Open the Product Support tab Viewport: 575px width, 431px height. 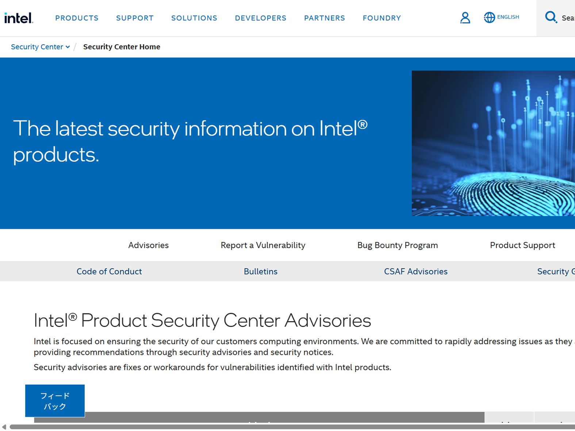tap(522, 245)
